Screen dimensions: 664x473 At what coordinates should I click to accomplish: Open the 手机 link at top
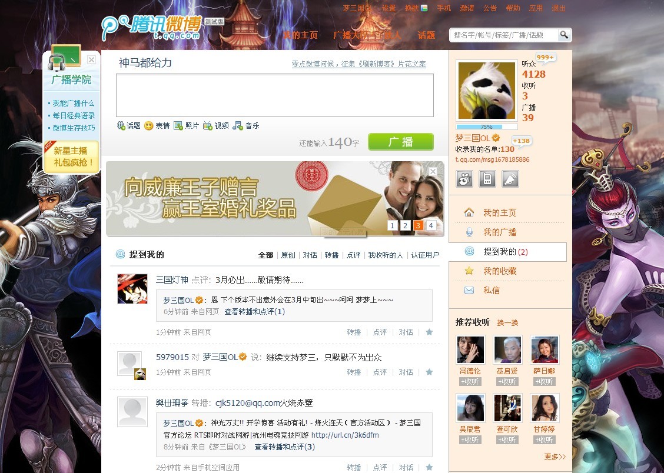coord(444,8)
